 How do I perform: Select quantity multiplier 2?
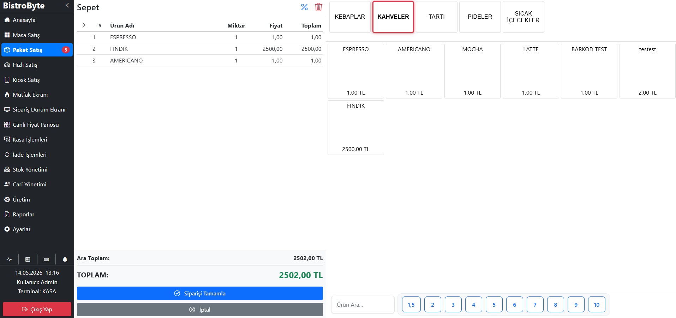pos(432,305)
